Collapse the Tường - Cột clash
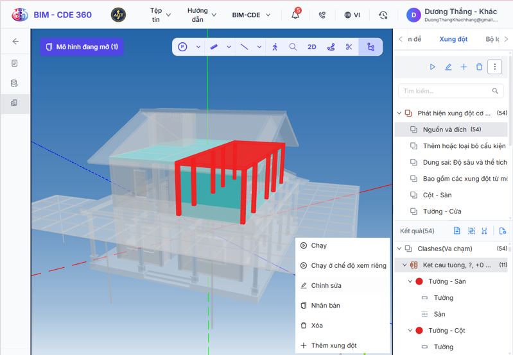This screenshot has height=355, width=513. click(x=410, y=330)
